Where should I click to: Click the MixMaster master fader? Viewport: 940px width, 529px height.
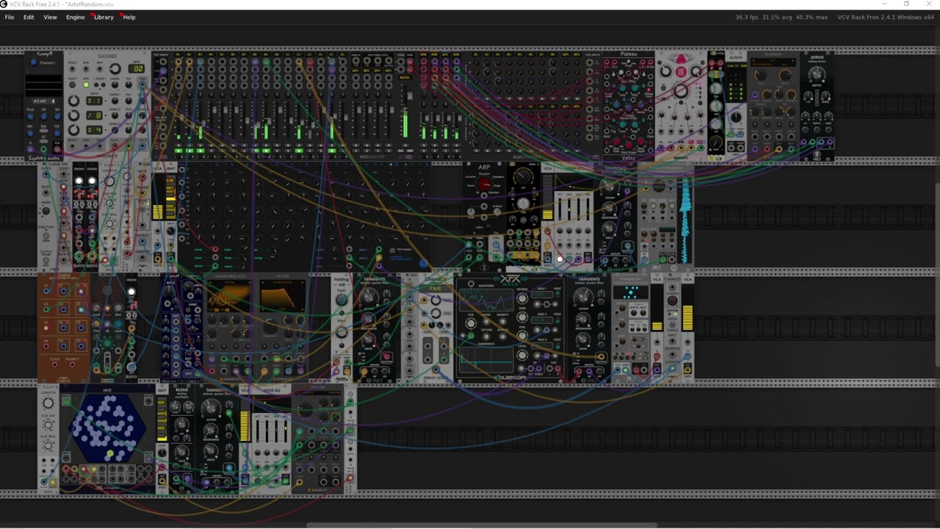click(410, 96)
